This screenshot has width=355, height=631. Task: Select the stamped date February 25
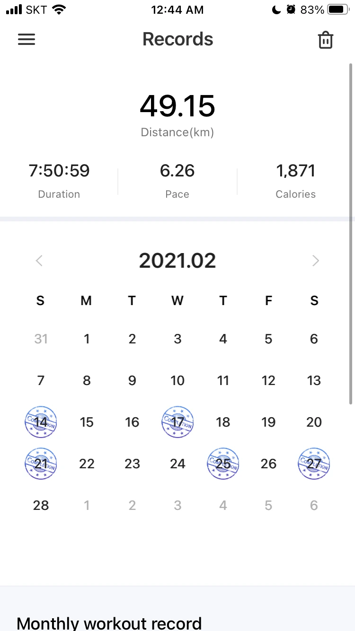pos(223,464)
